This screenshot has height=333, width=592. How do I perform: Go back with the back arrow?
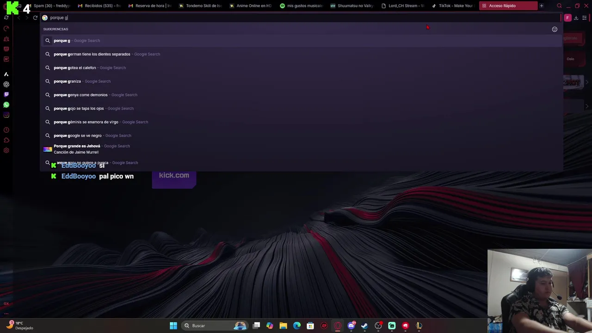(x=18, y=18)
